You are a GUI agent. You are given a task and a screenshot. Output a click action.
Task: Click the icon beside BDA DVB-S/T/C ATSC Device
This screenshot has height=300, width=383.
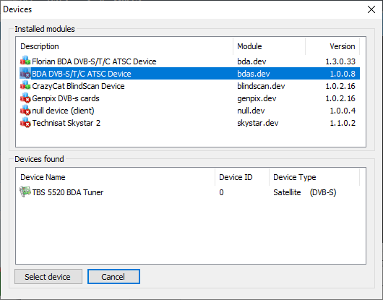click(x=25, y=73)
